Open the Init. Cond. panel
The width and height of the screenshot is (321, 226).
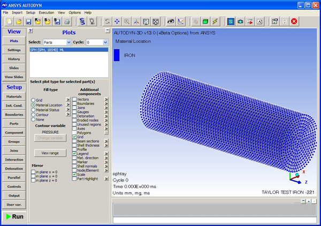[x=14, y=106]
